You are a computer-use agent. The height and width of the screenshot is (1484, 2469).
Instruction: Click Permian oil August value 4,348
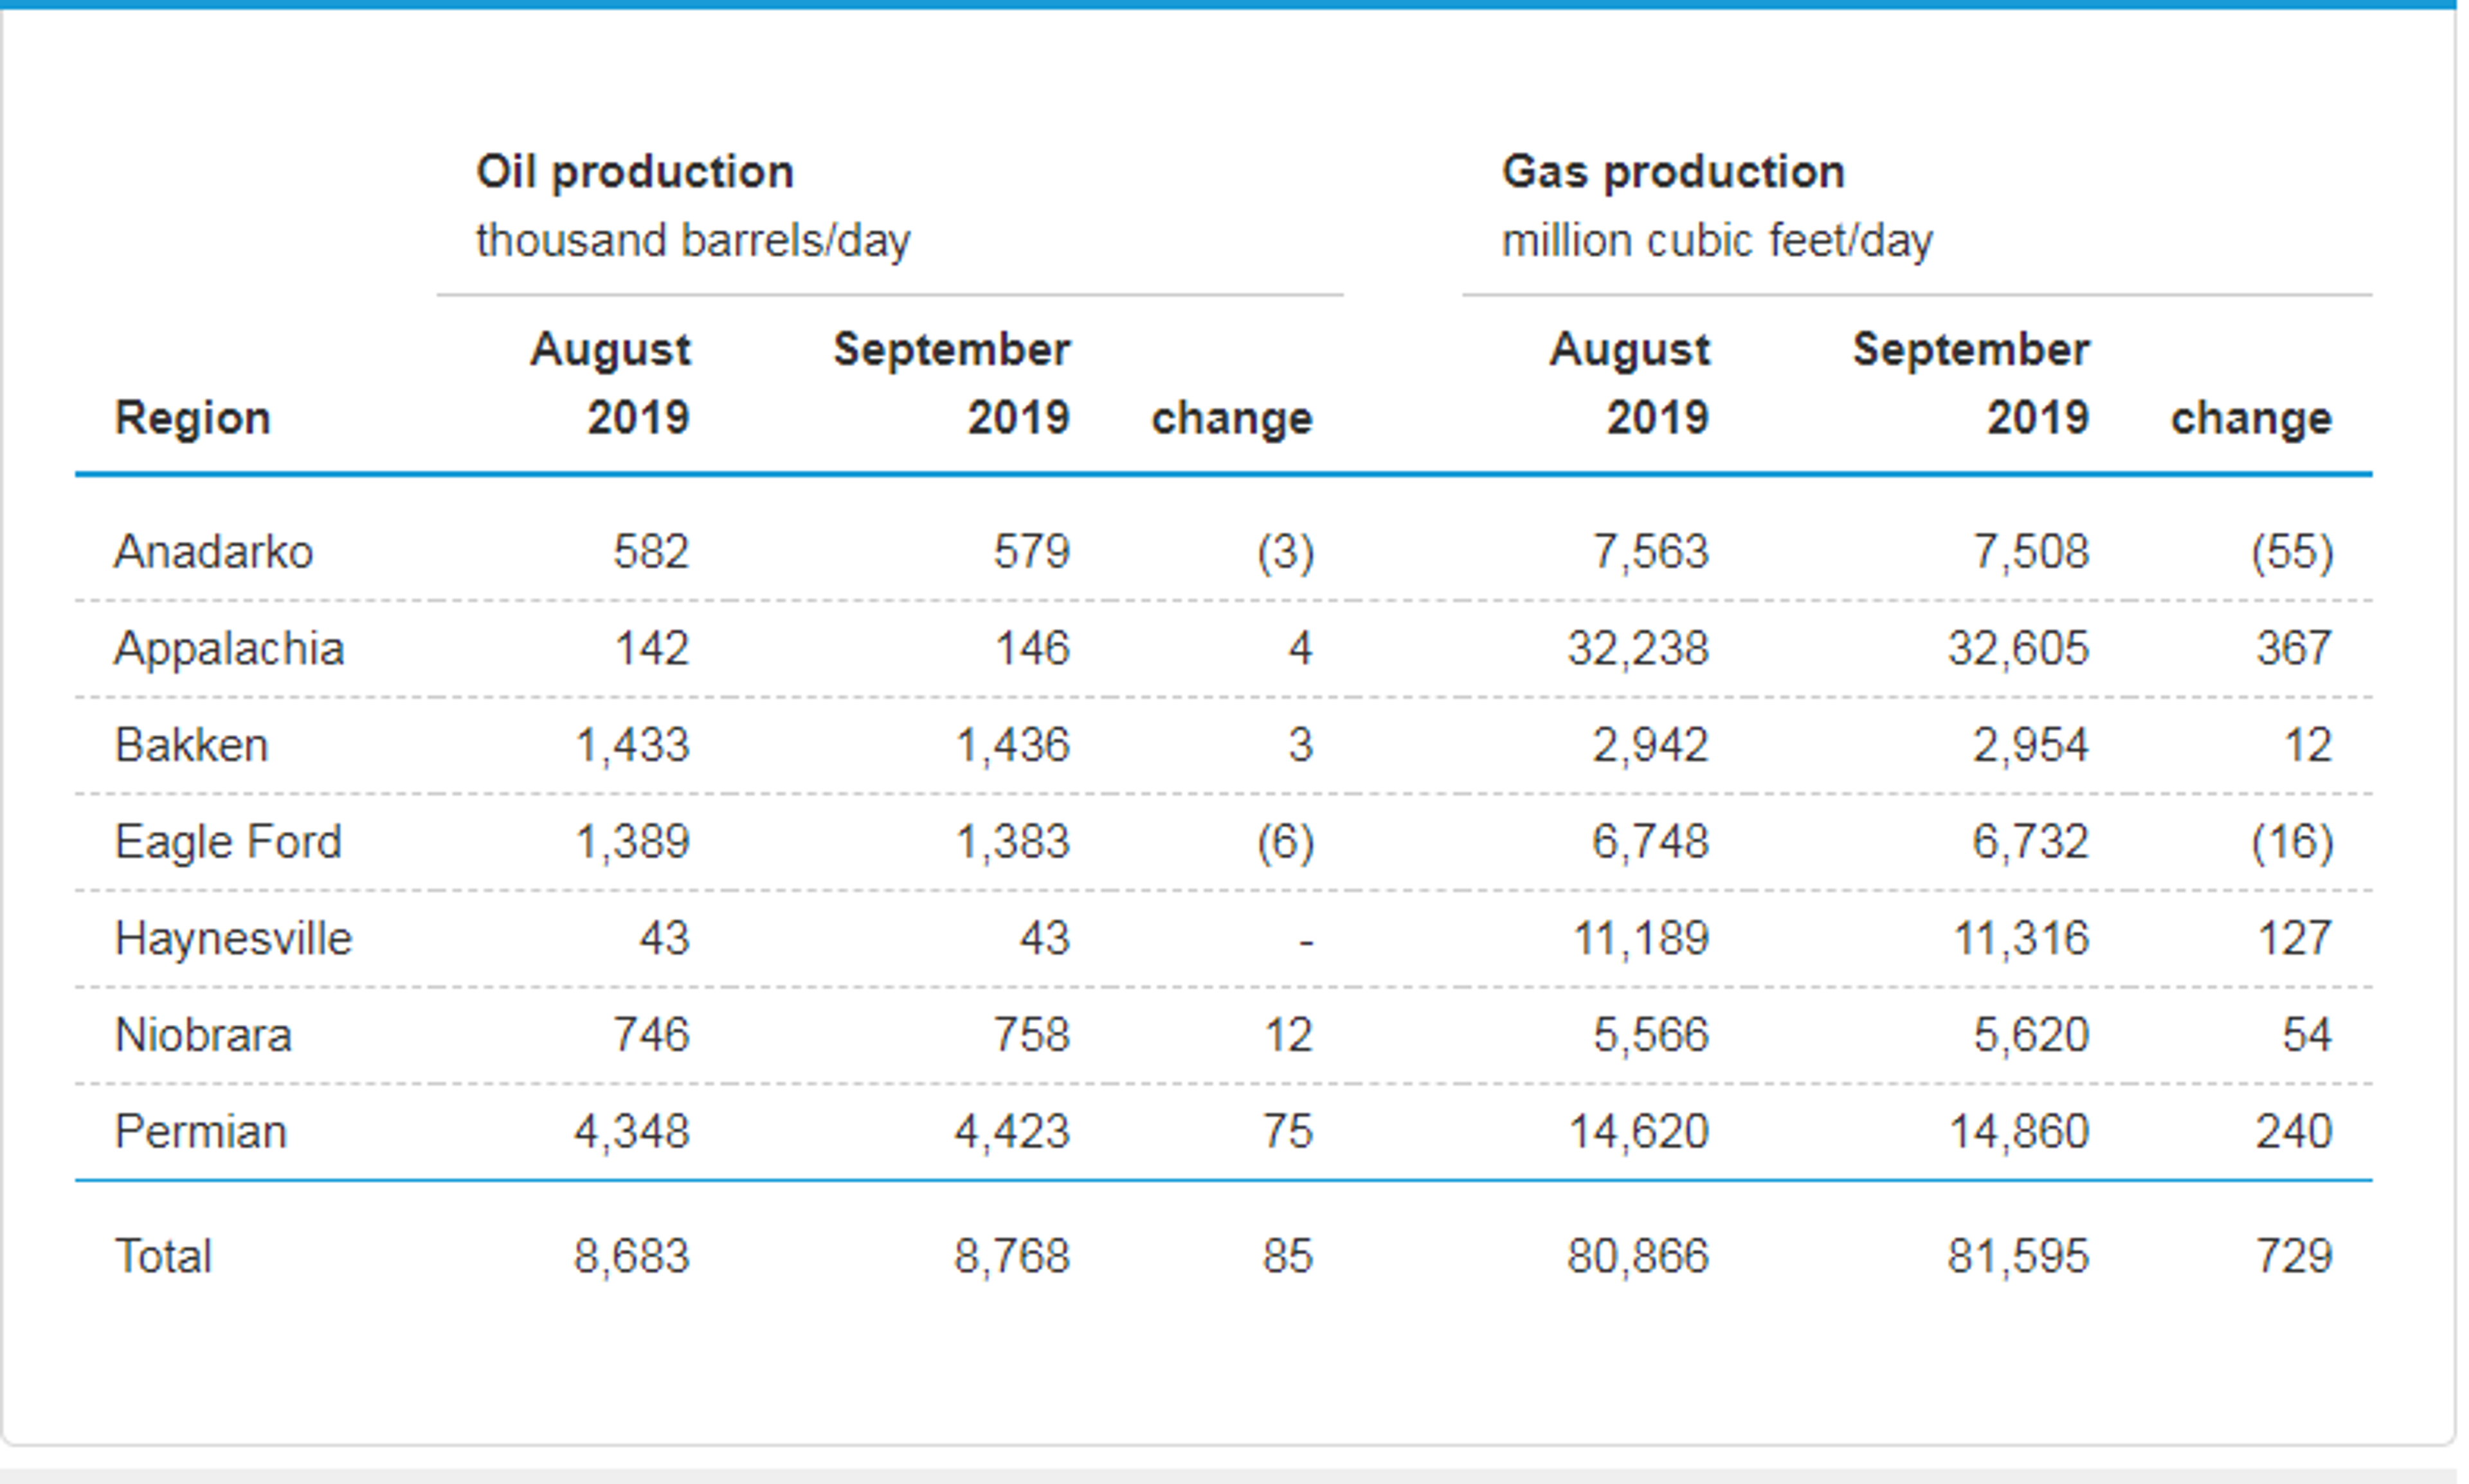coord(632,1132)
